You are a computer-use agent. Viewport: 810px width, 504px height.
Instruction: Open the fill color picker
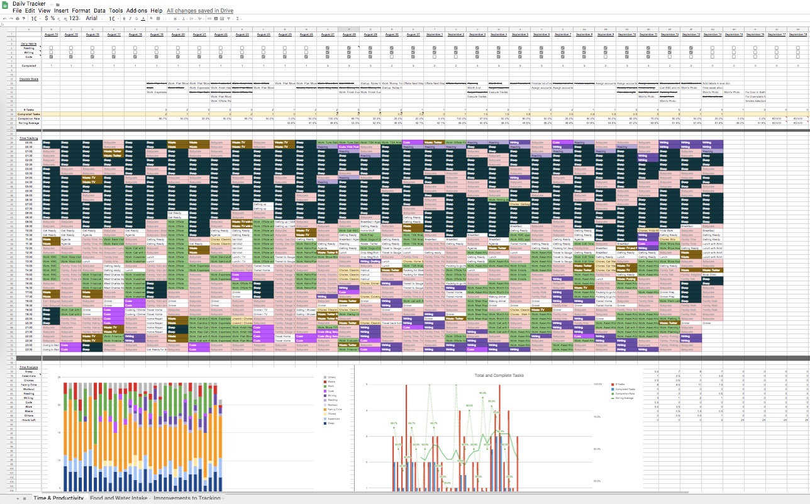click(x=152, y=19)
